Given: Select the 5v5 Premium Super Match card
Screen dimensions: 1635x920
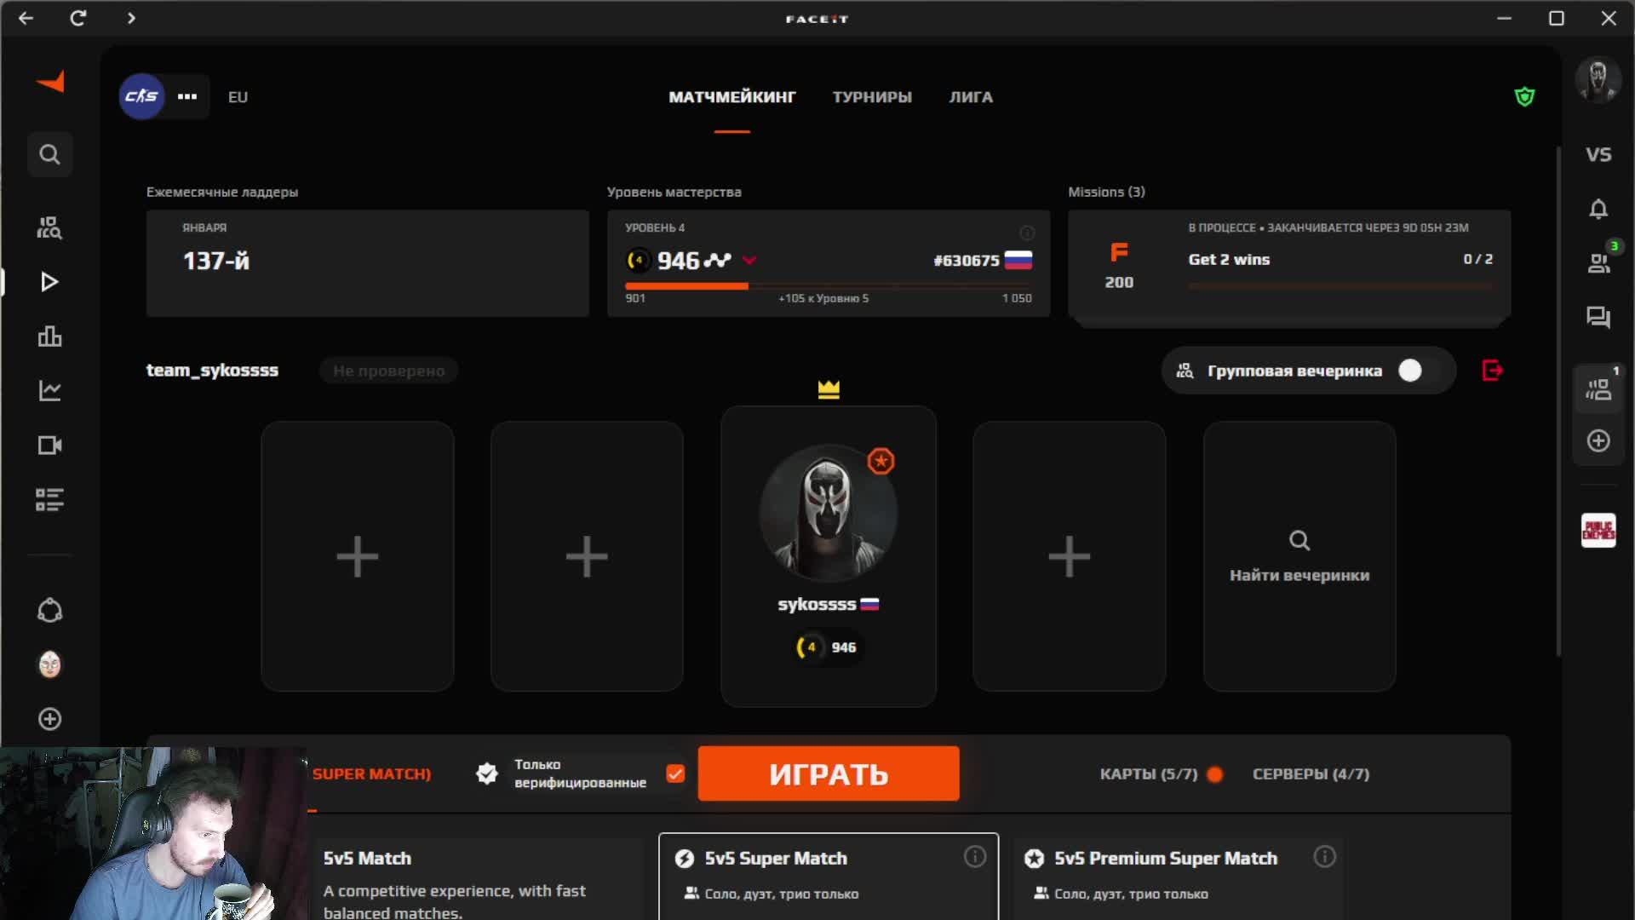Looking at the screenshot, I should 1179,879.
